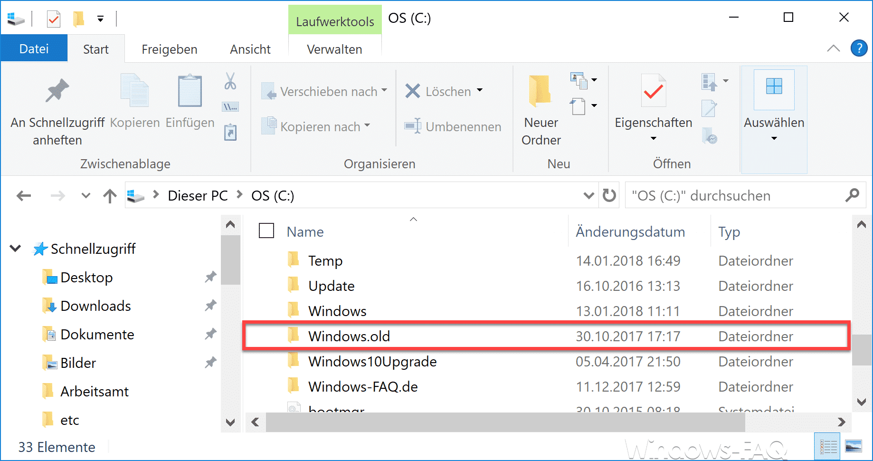The height and width of the screenshot is (461, 873).
Task: Open the Datei menu
Action: click(34, 48)
